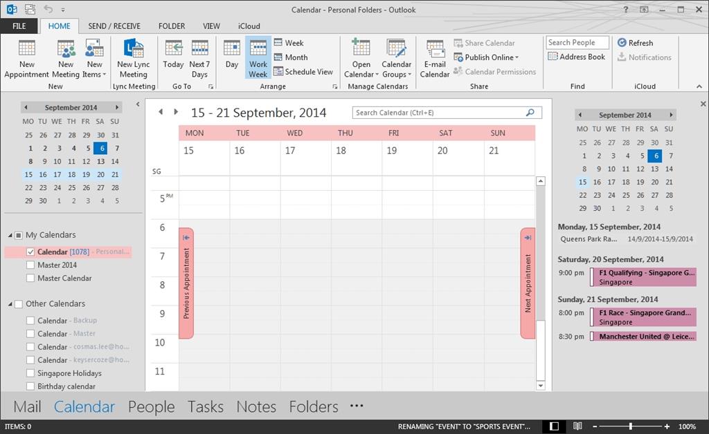Viewport: 709px width, 434px height.
Task: Switch to Week view
Action: tap(289, 43)
